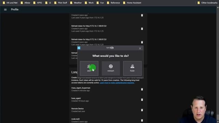Click the hide button in dialog
Screen dimensions: 219x123
click(x=132, y=68)
